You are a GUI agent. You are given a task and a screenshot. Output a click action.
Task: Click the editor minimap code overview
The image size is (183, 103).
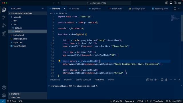(175, 18)
